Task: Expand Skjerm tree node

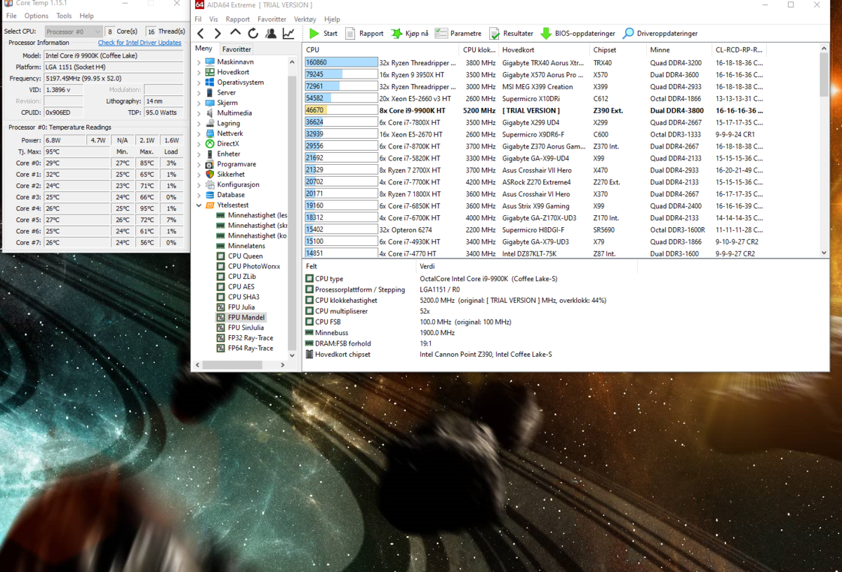Action: click(x=200, y=102)
